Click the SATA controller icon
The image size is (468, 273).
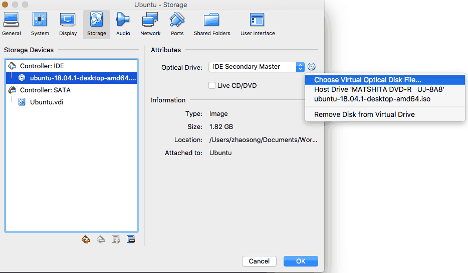click(x=12, y=90)
